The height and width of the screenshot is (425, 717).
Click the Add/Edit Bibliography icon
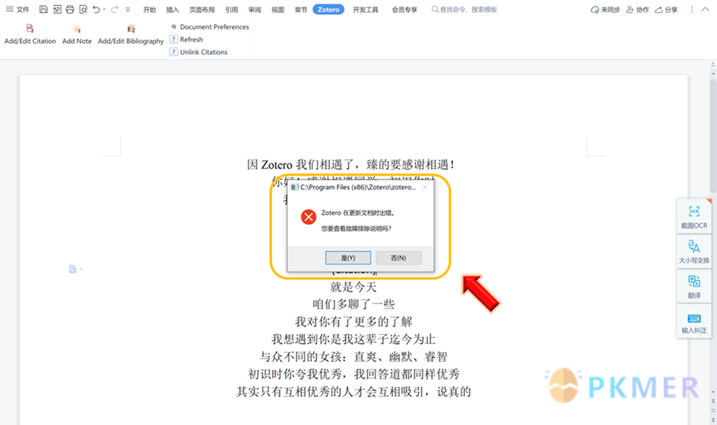pos(131,28)
